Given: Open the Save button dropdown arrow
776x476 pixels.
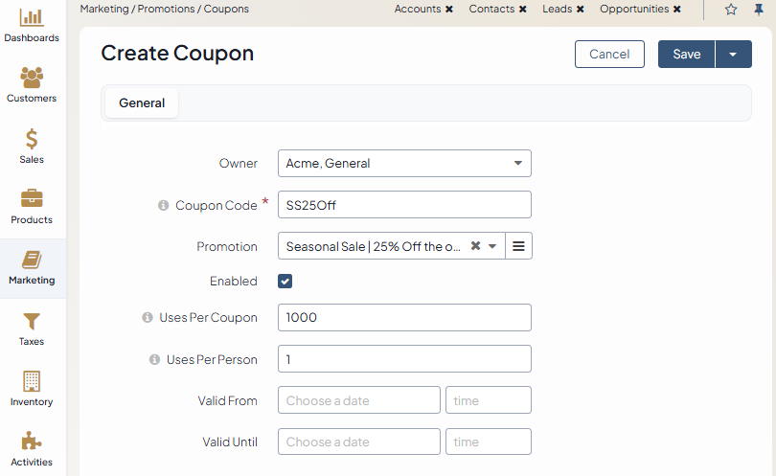Looking at the screenshot, I should point(733,55).
